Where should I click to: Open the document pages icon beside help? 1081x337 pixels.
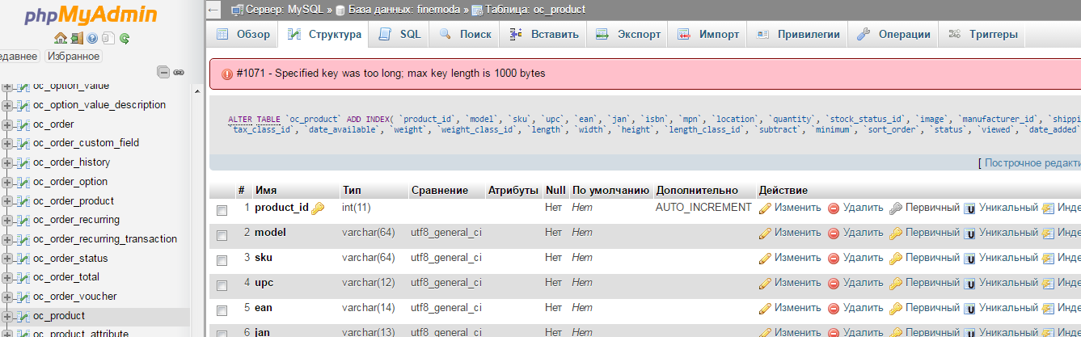108,38
